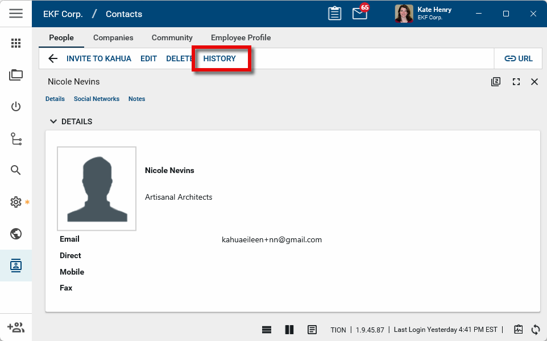The height and width of the screenshot is (341, 547).
Task: Click the add people icon at bottom left
Action: pyautogui.click(x=16, y=327)
